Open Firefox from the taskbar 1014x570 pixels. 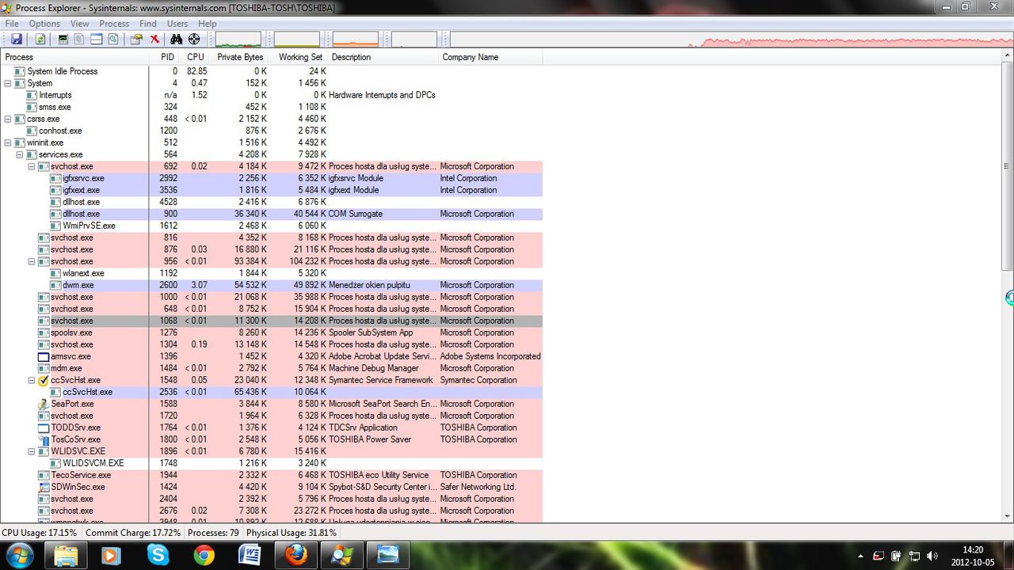click(x=296, y=555)
